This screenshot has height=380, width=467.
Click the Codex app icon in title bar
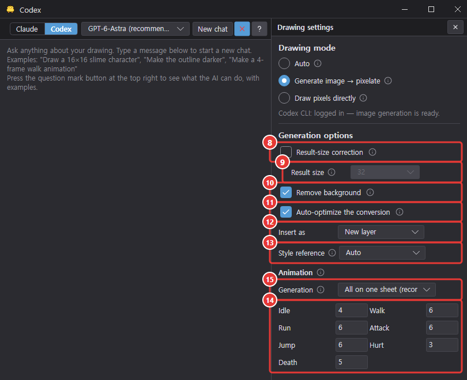coord(10,10)
